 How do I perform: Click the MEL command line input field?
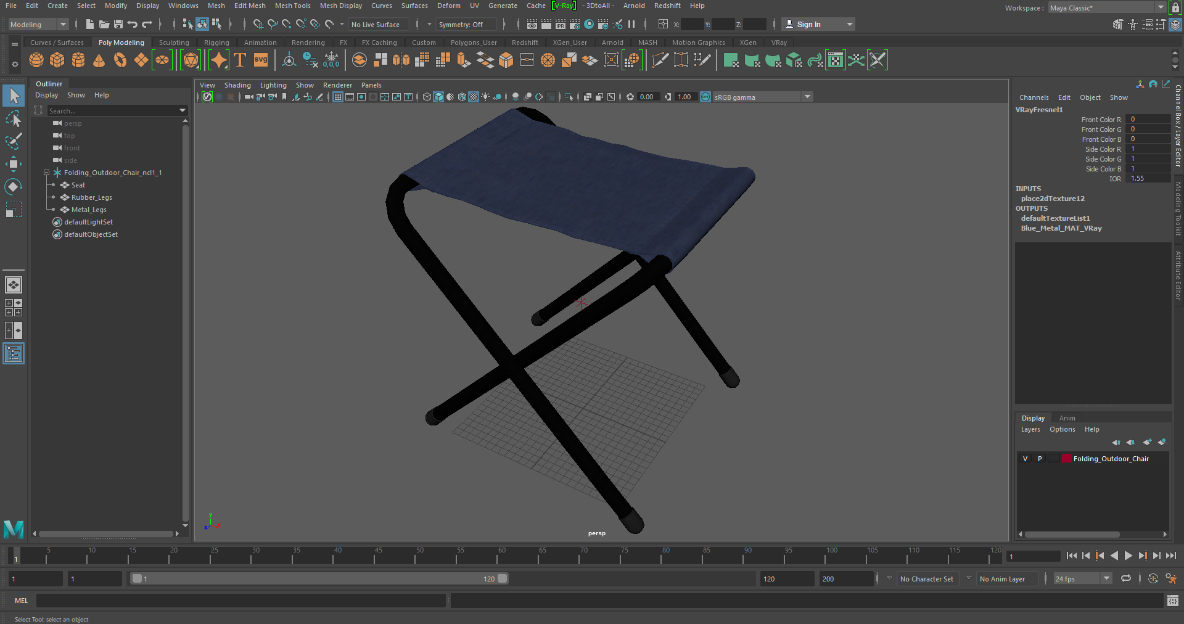point(240,601)
